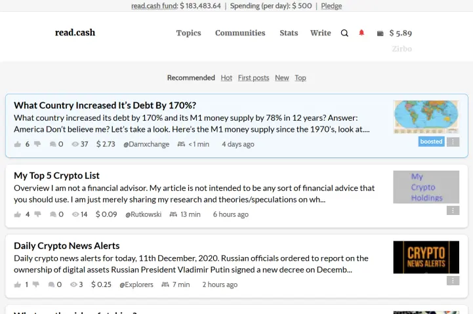Viewport: 473px width, 314px height.
Task: Open notifications via red bell icon
Action: point(361,33)
